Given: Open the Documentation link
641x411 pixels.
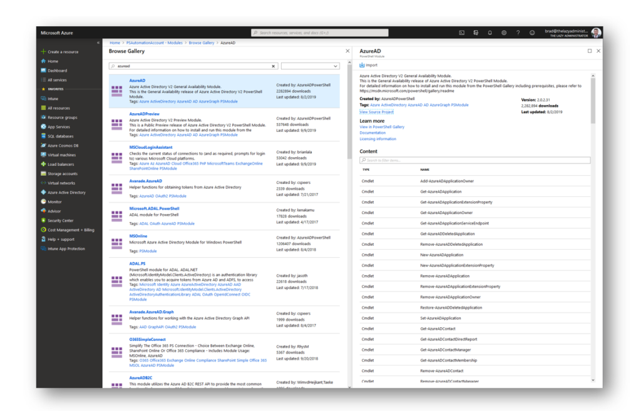Looking at the screenshot, I should click(x=372, y=133).
